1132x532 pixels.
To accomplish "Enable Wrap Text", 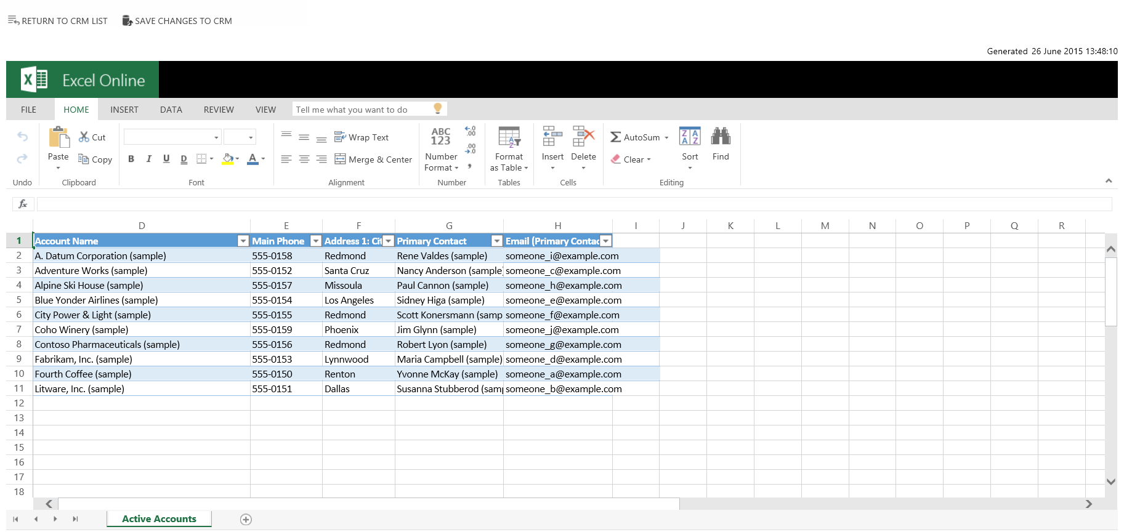I will click(362, 137).
